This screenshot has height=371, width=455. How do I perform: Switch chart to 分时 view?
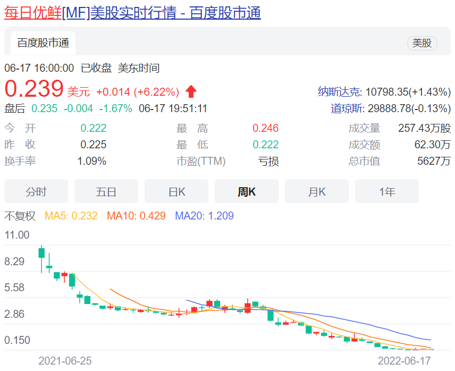tap(36, 191)
